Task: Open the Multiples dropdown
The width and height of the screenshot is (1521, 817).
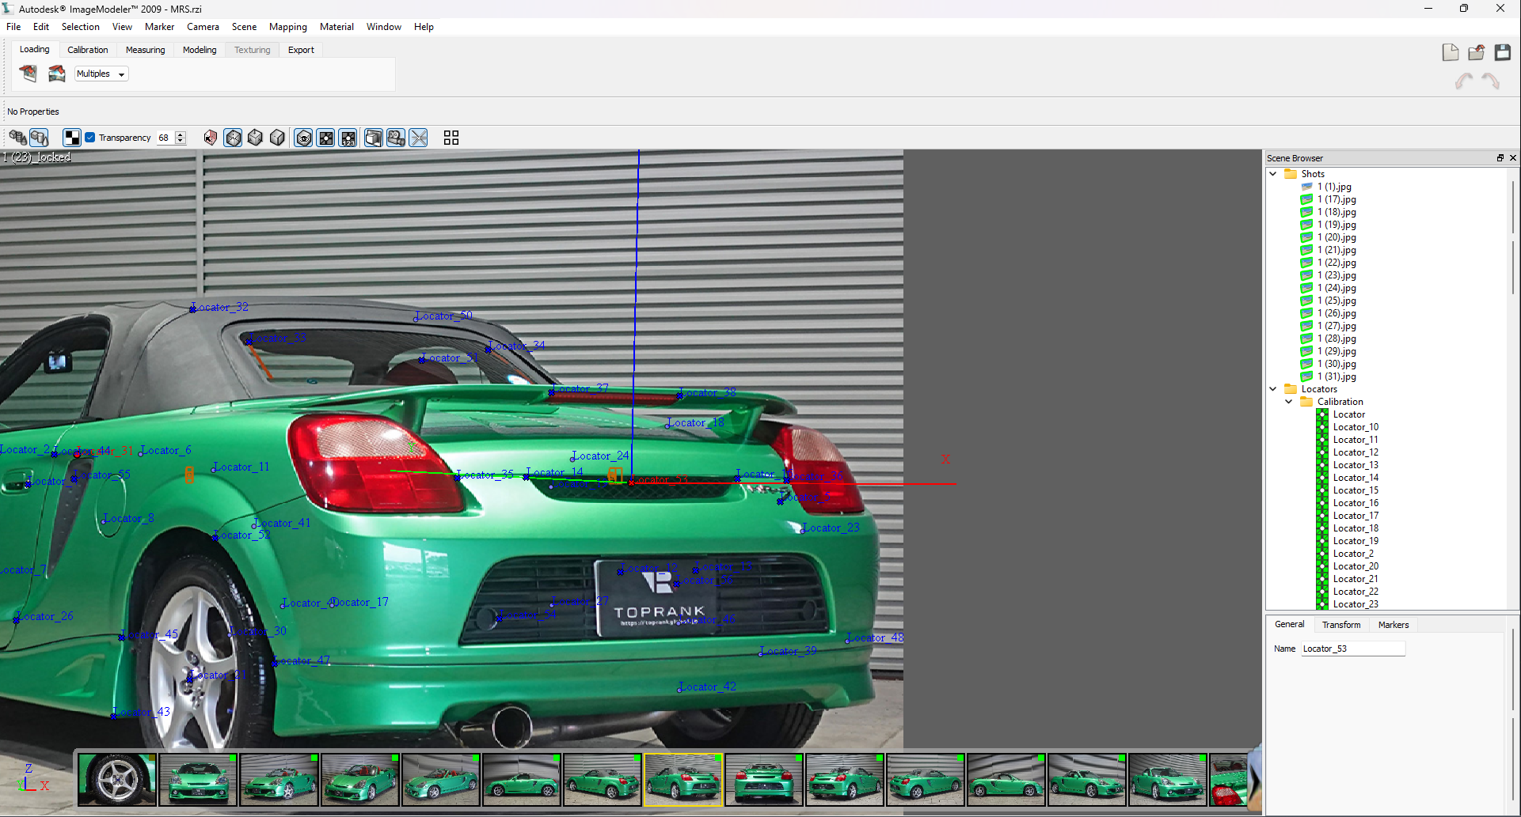Action: [101, 74]
